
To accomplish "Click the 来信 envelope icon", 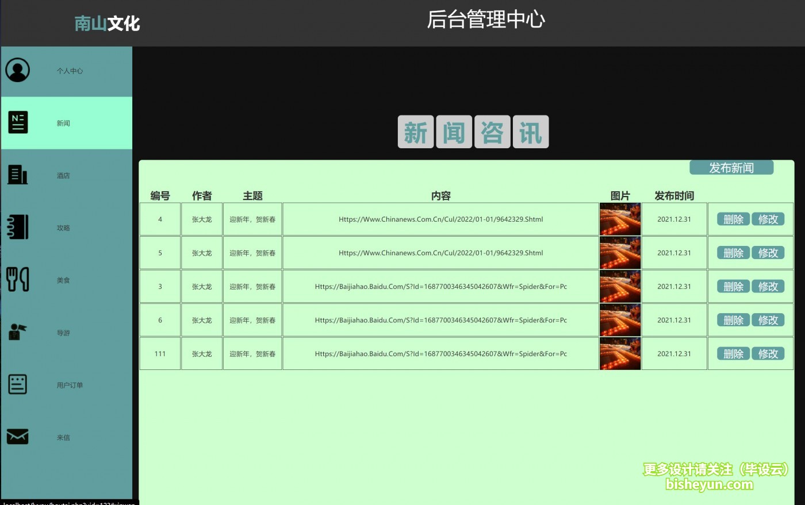I will [17, 437].
